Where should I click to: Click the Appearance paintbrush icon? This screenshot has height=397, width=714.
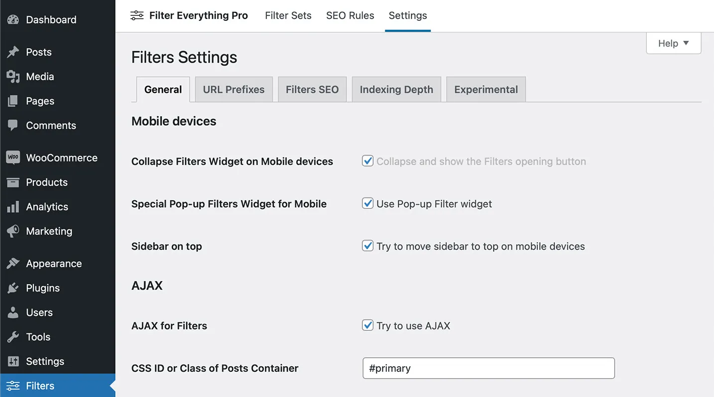pos(13,264)
